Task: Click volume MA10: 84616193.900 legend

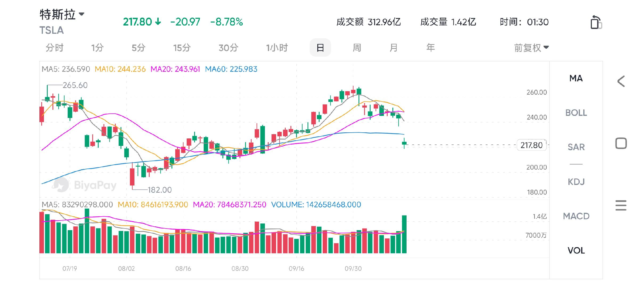Action: (153, 205)
